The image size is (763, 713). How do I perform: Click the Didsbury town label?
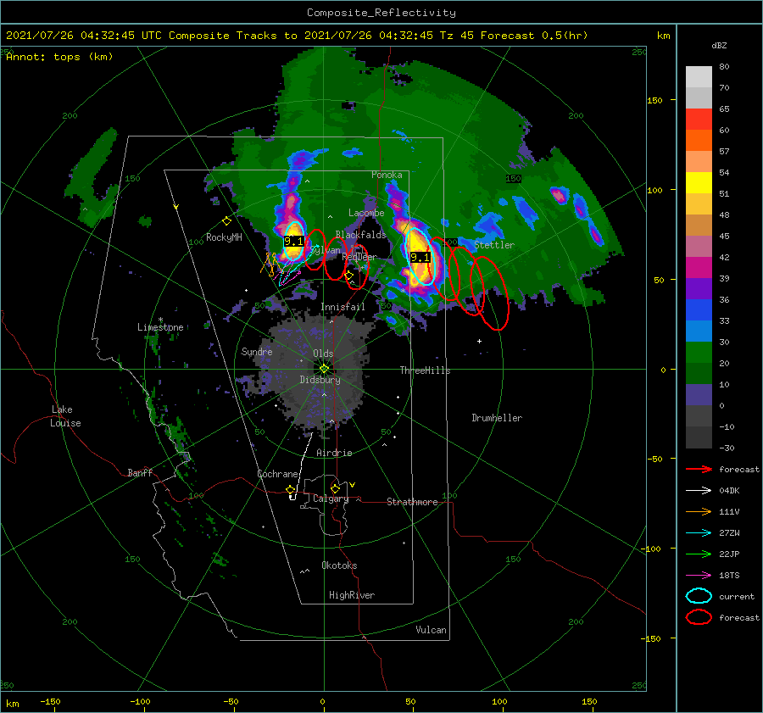(x=320, y=380)
